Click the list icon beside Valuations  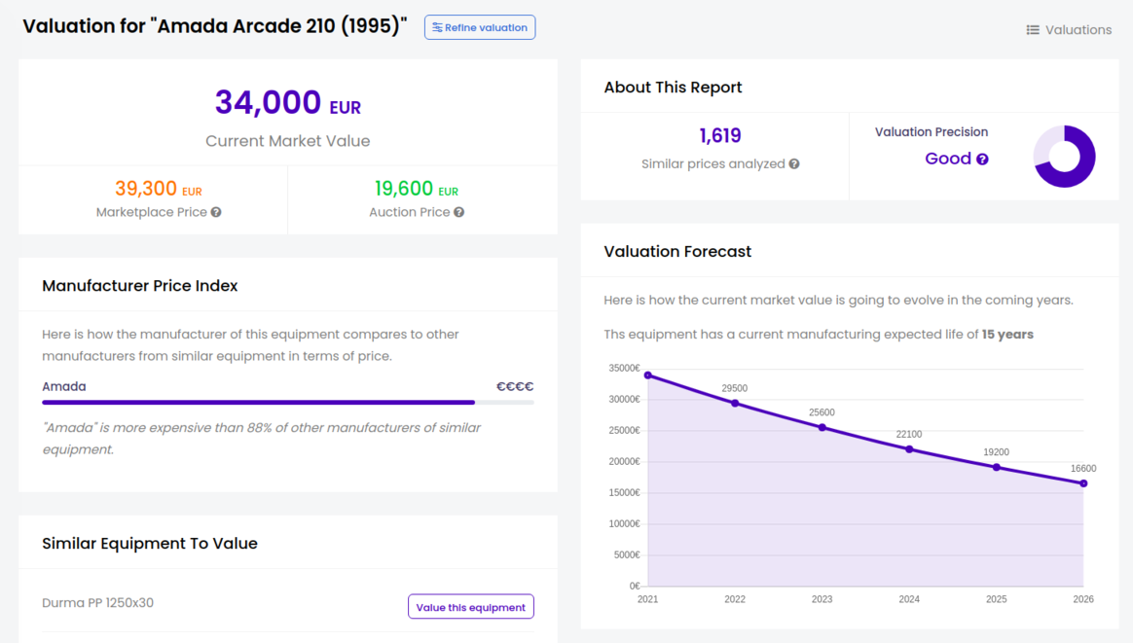tap(1033, 30)
